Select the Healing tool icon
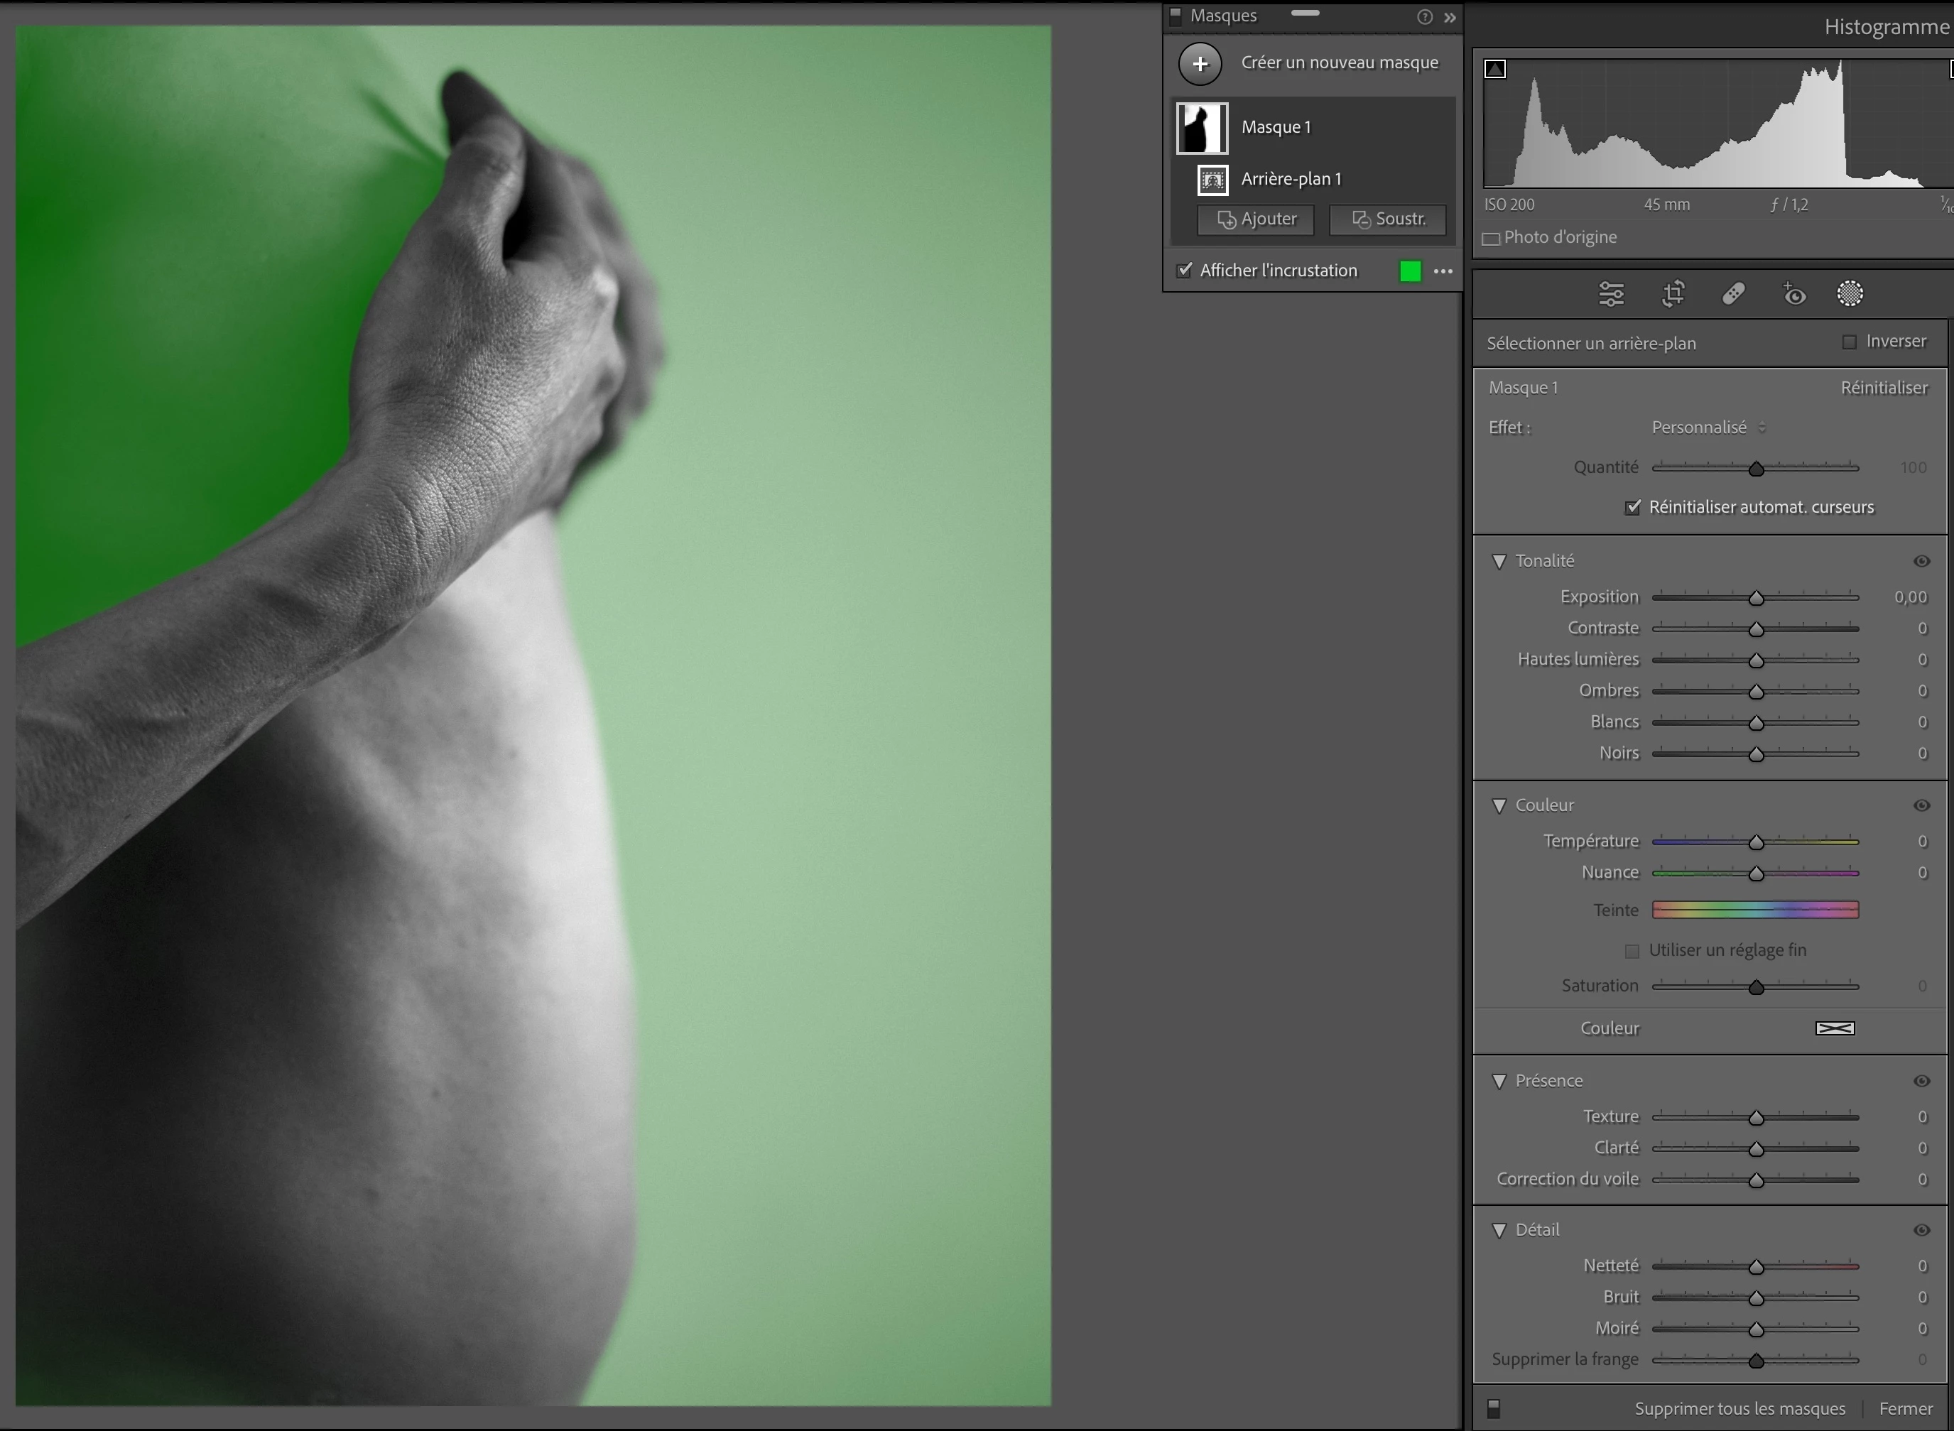The height and width of the screenshot is (1431, 1954). click(1733, 295)
